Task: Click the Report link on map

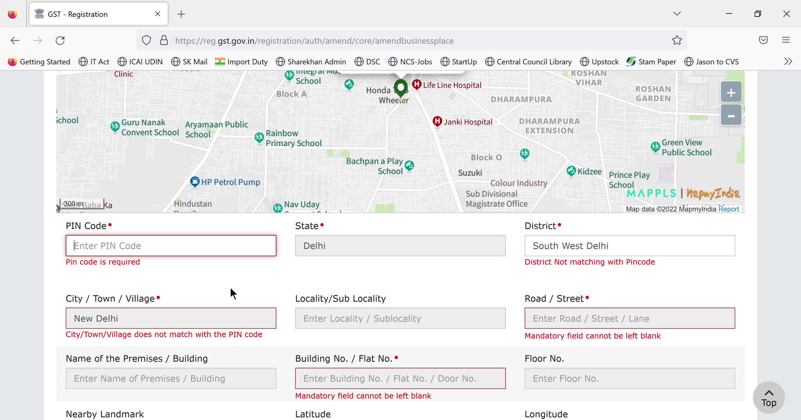Action: click(x=729, y=209)
